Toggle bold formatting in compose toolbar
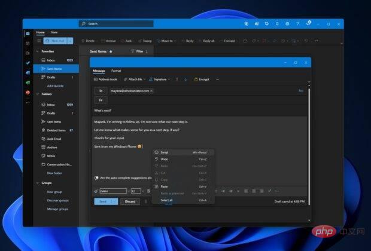Image resolution: width=371 pixels, height=251 pixels. (148, 191)
